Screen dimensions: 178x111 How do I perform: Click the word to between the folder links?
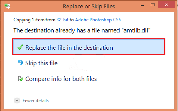point(72,20)
